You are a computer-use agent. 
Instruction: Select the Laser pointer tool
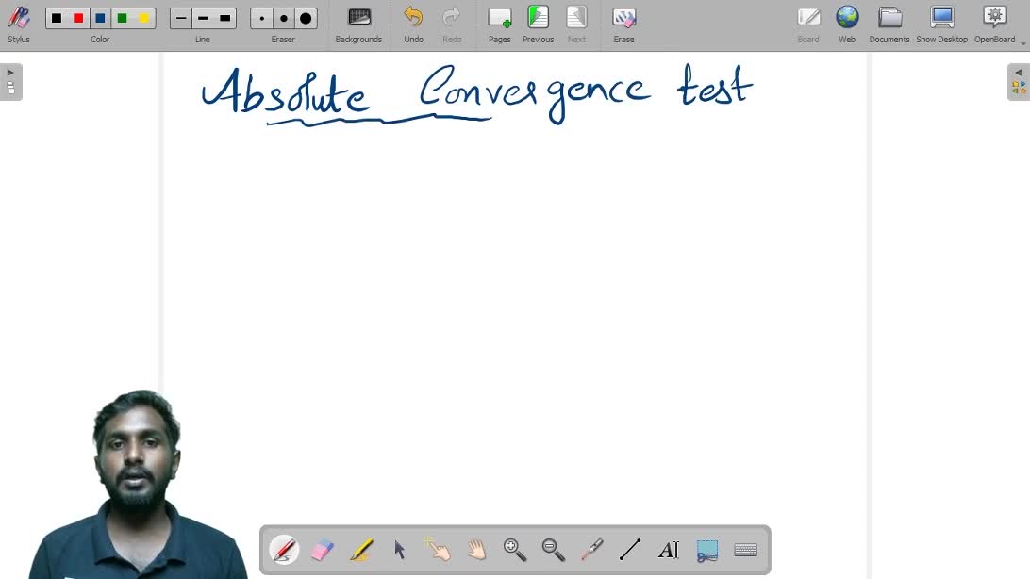click(x=591, y=550)
